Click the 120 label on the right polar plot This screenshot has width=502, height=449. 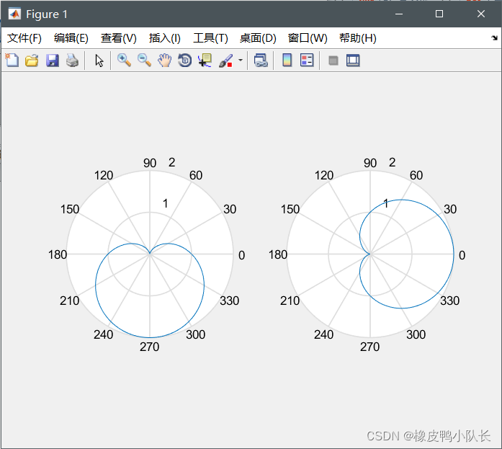click(324, 175)
